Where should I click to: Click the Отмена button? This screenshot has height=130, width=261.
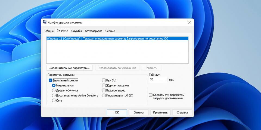coord(139,112)
